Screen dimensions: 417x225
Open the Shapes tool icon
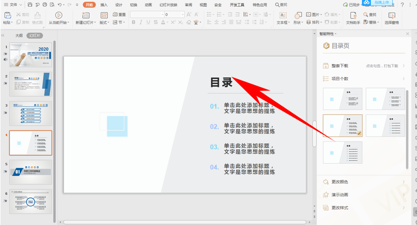pos(298,16)
